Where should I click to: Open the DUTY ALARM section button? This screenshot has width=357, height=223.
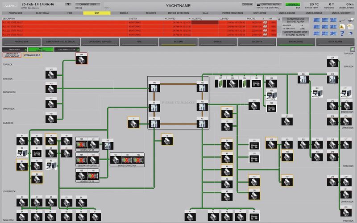click(336, 42)
